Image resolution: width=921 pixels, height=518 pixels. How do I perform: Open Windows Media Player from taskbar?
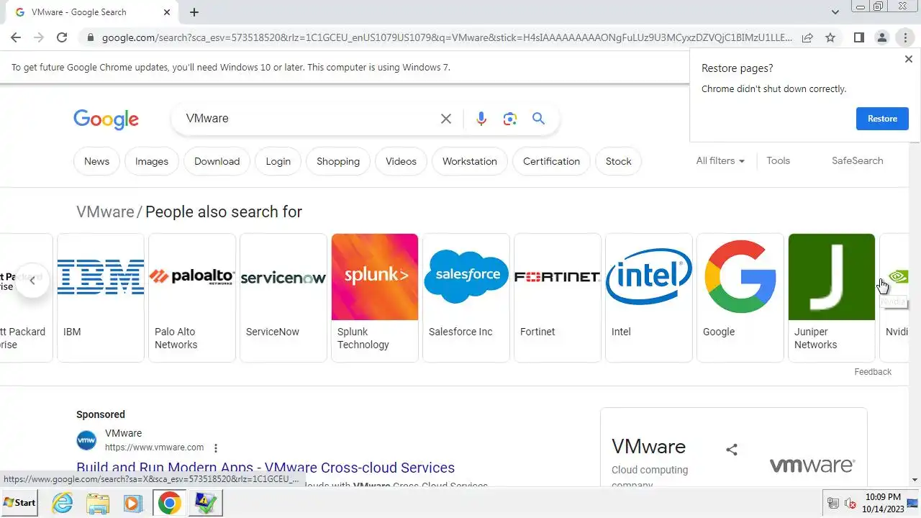[x=133, y=502]
